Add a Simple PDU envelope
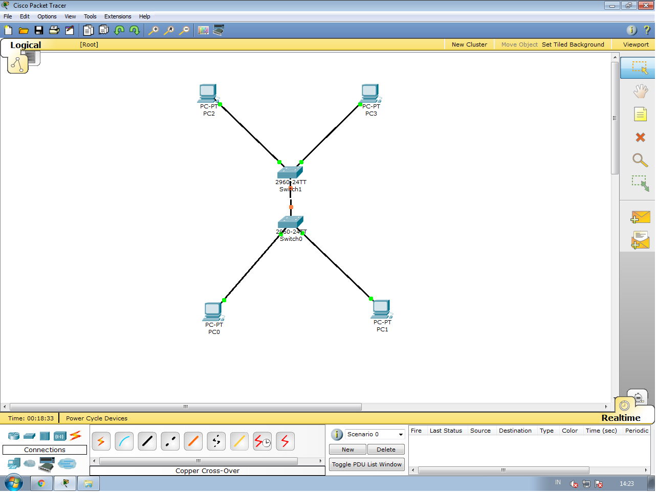Screen dimensions: 657x493 [x=640, y=217]
